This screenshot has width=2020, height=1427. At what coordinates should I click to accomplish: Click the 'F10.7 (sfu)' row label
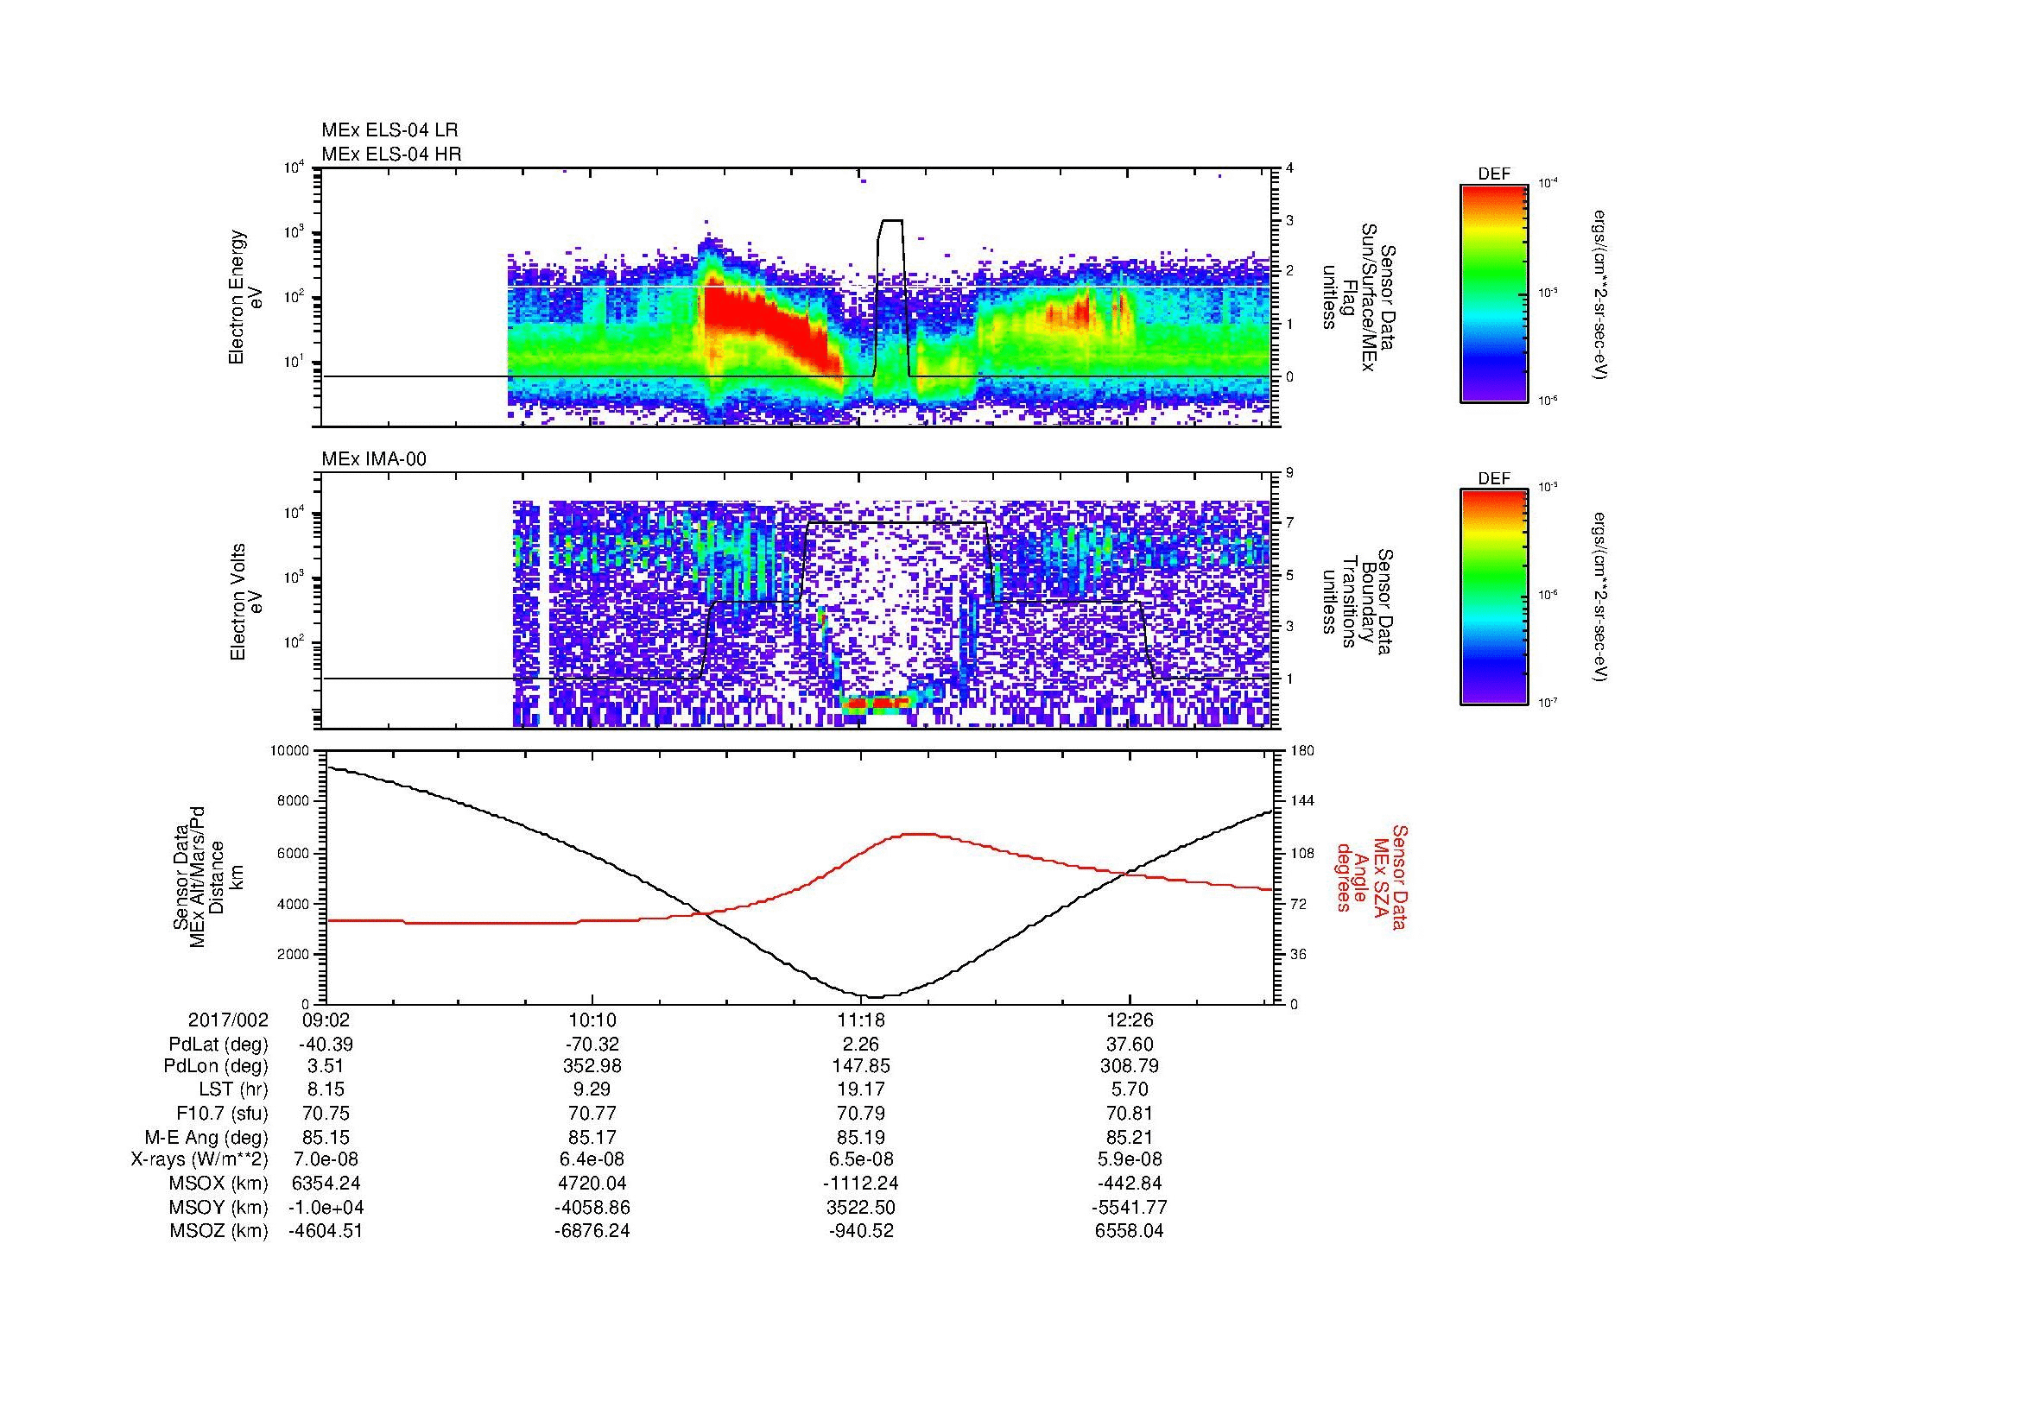(x=221, y=1113)
